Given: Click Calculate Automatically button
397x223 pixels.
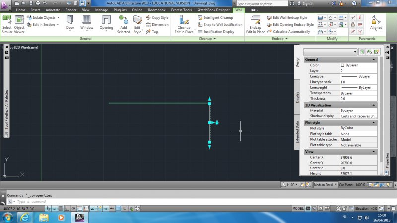Looking at the screenshot, I should point(288,32).
